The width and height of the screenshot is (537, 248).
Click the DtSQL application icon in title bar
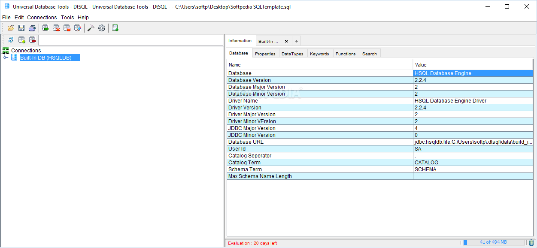[x=6, y=6]
